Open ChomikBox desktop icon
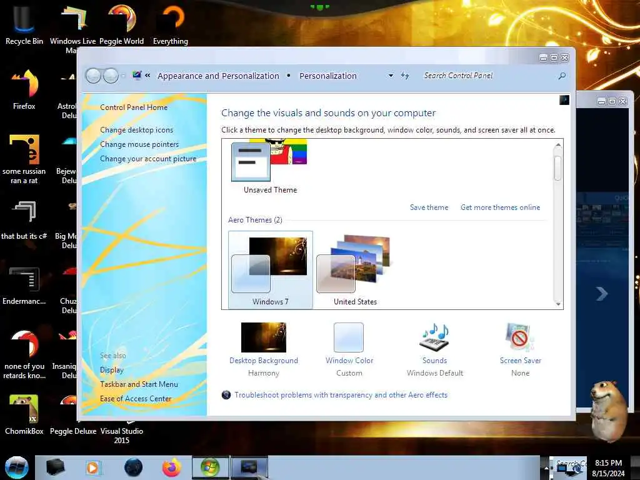The height and width of the screenshot is (480, 640). click(x=24, y=415)
